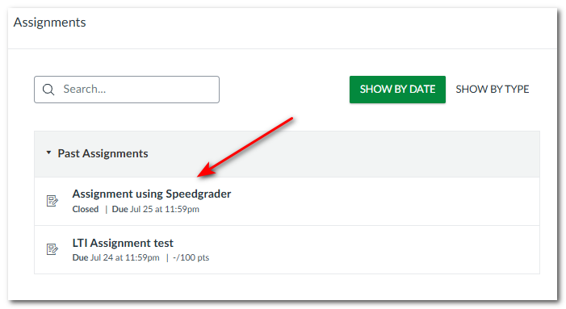Click the Due Jul 25 at 11:59pm text
Viewport: 566px width, 309px height.
click(x=156, y=209)
